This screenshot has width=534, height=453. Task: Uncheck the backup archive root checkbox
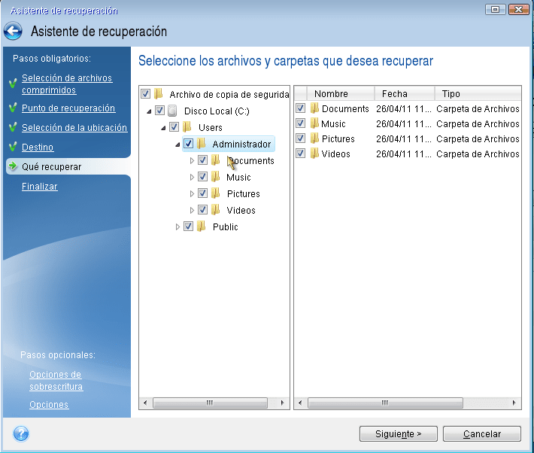pyautogui.click(x=145, y=94)
